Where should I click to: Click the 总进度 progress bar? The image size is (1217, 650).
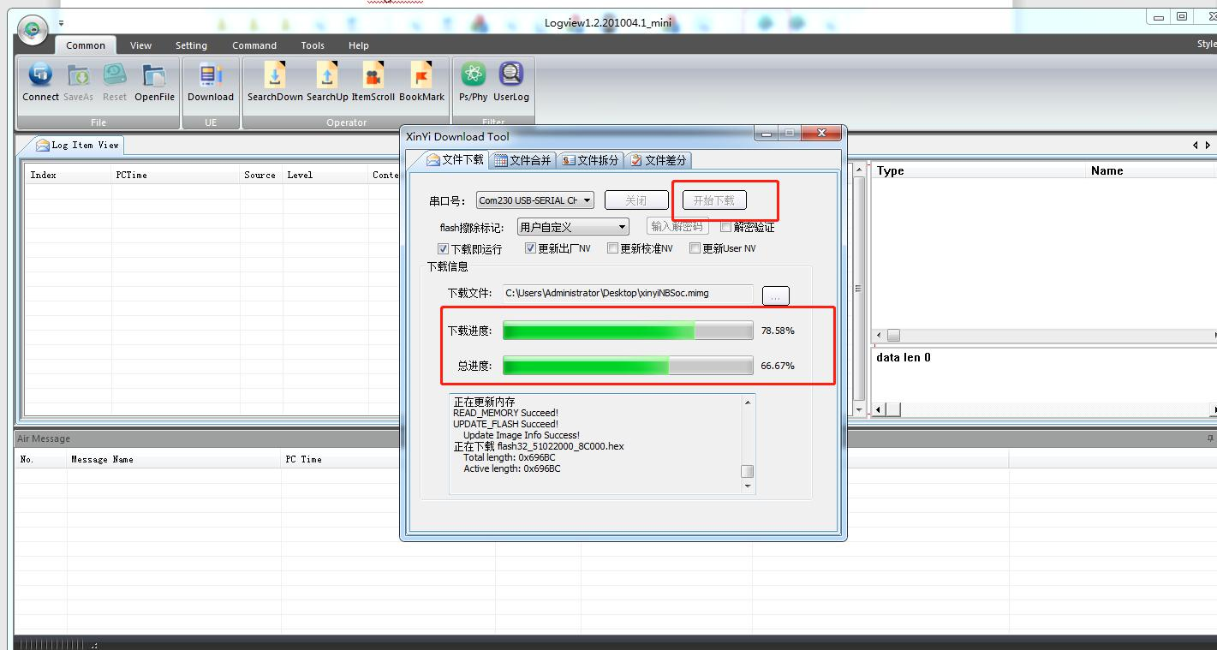628,366
